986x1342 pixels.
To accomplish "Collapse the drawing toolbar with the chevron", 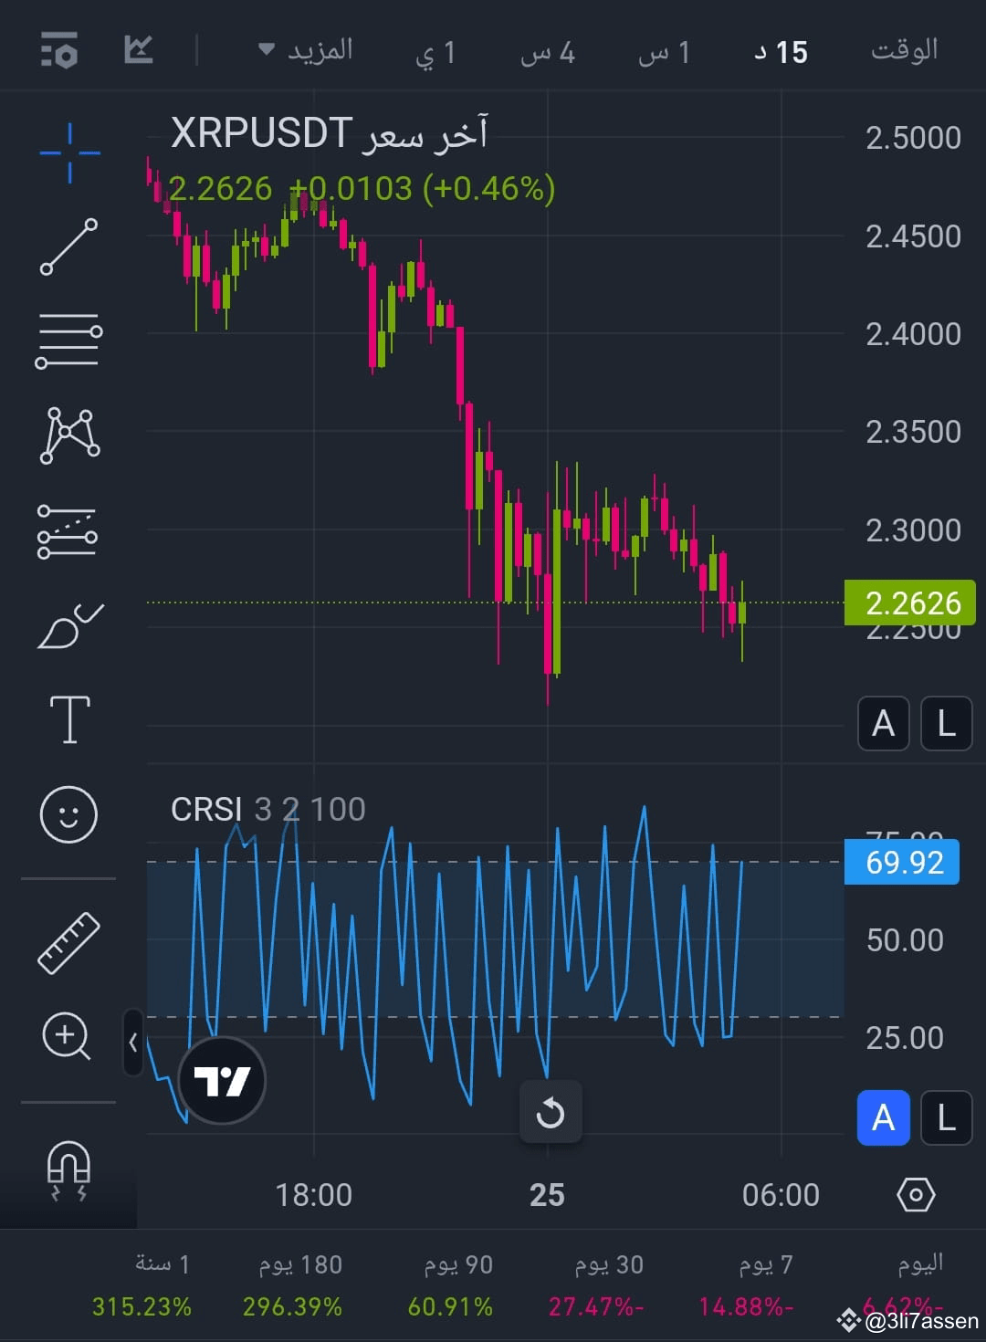I will (133, 1041).
